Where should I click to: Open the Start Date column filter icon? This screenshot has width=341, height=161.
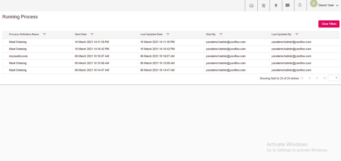tap(92, 34)
